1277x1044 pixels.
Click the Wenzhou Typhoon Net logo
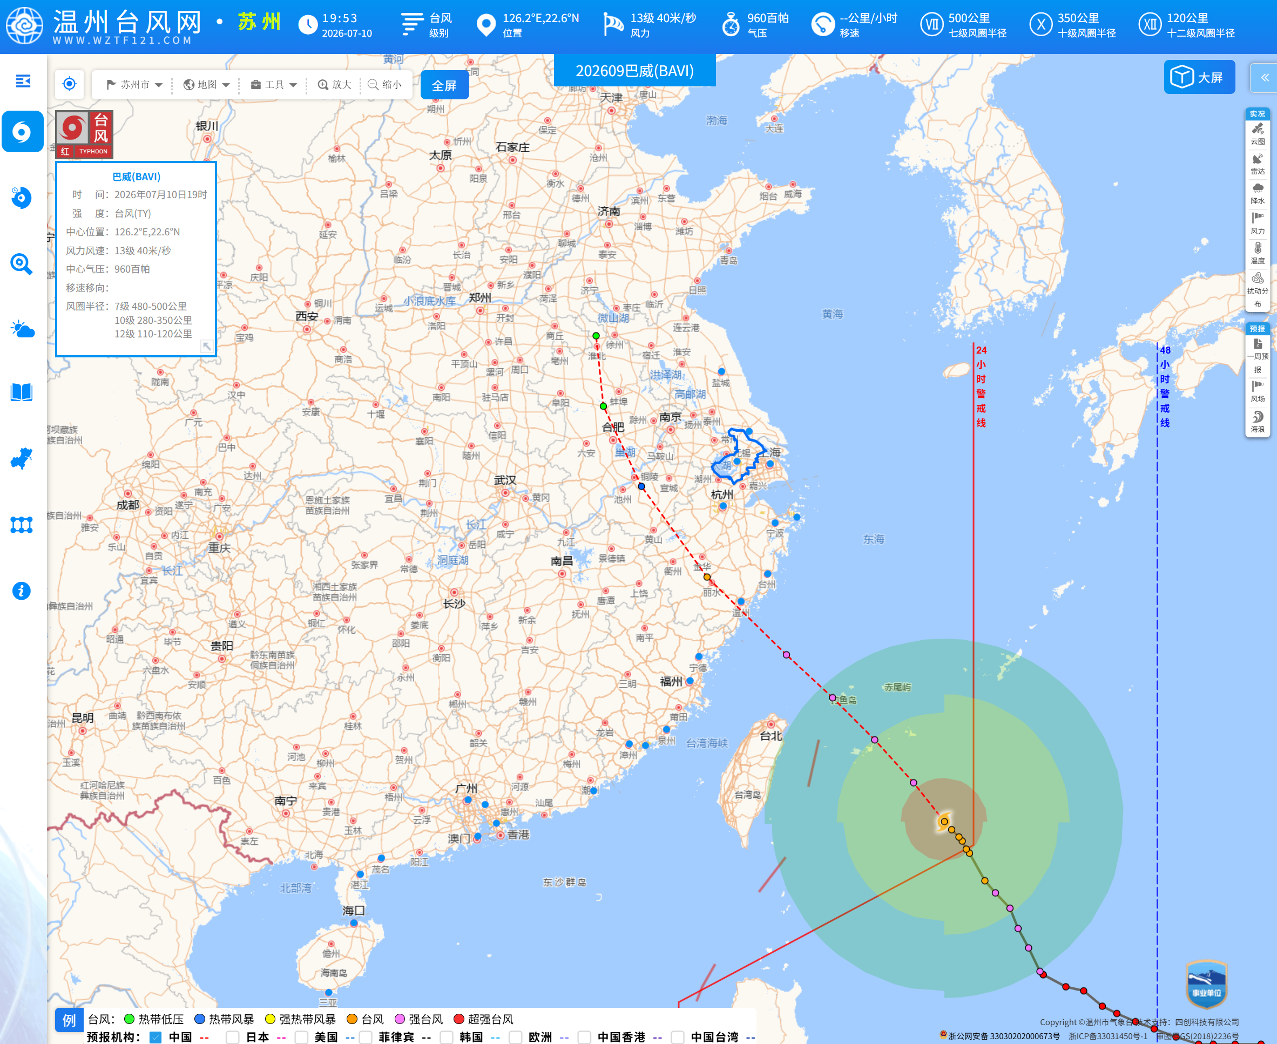tap(25, 25)
